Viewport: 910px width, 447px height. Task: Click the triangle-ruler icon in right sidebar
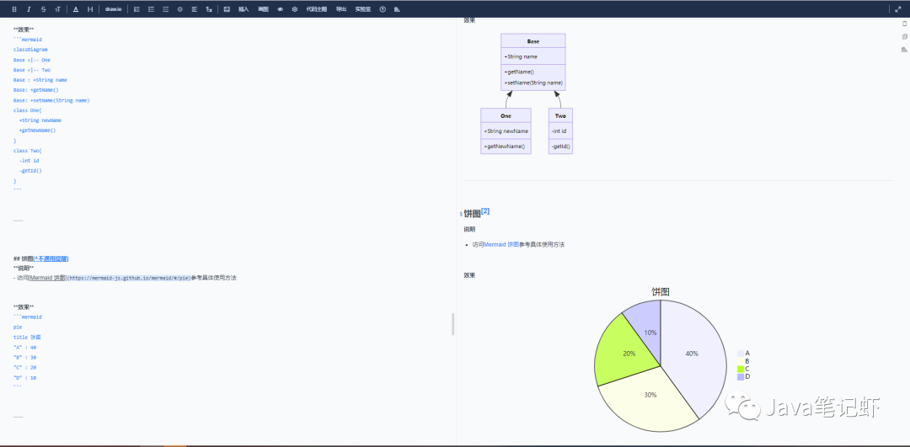(x=904, y=50)
